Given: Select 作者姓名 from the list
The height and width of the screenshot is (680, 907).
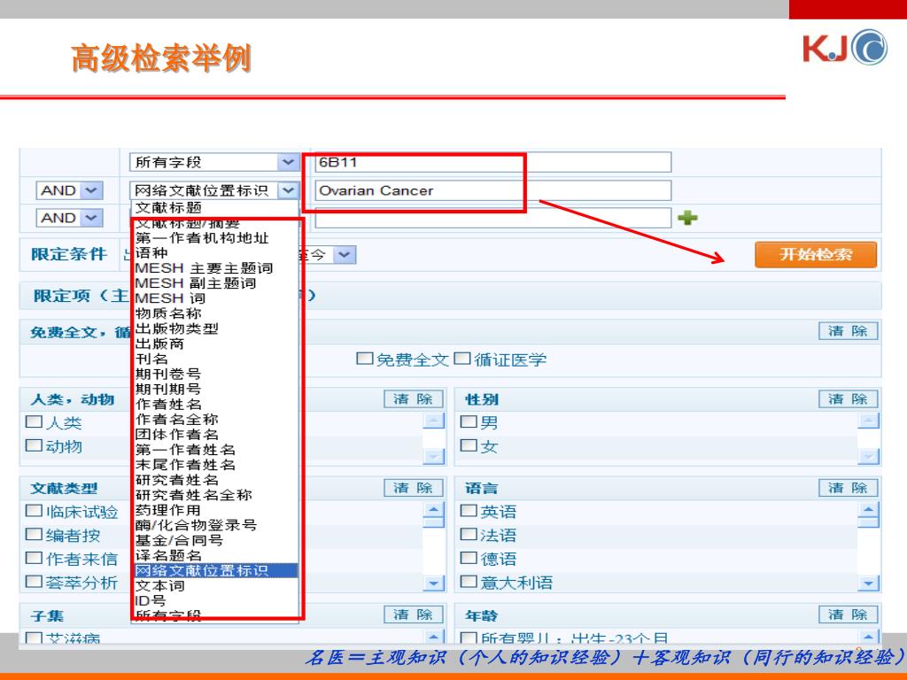Looking at the screenshot, I should [x=168, y=404].
